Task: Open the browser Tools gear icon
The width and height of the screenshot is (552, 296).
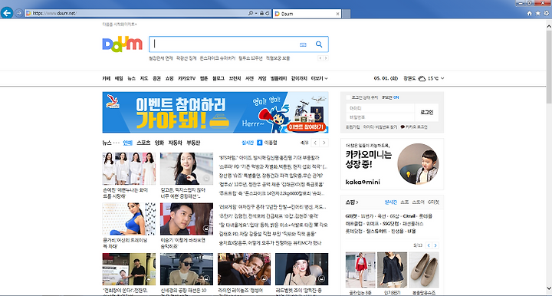Action: (547, 13)
